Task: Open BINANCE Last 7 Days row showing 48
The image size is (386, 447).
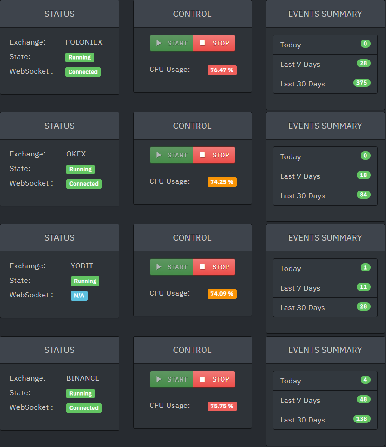Action: [325, 400]
